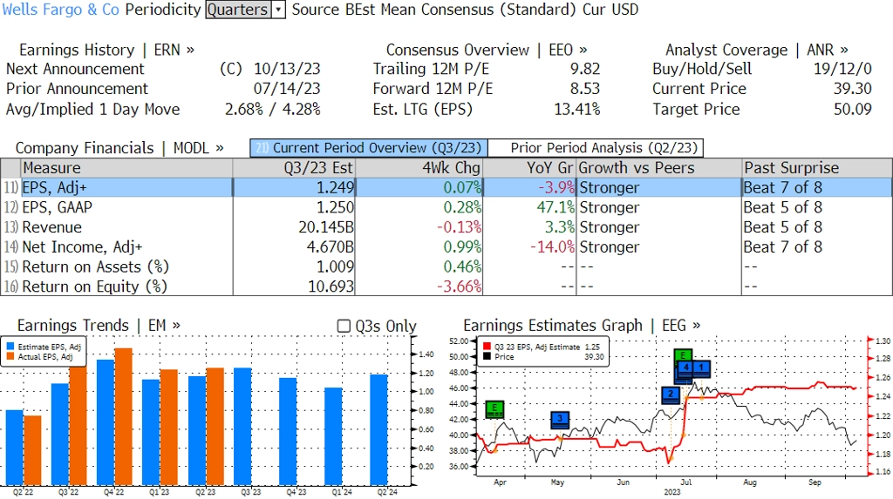The height and width of the screenshot is (499, 893).
Task: Click the Buy/Hold/Sell value 19/12/0
Action: tap(842, 70)
